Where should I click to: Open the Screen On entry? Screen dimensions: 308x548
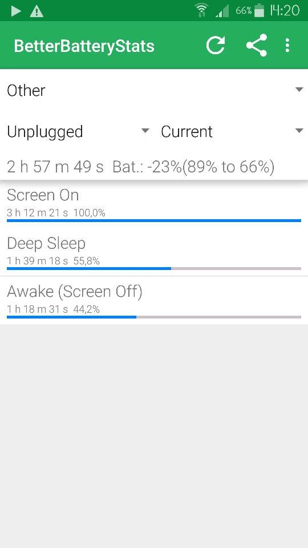point(154,204)
